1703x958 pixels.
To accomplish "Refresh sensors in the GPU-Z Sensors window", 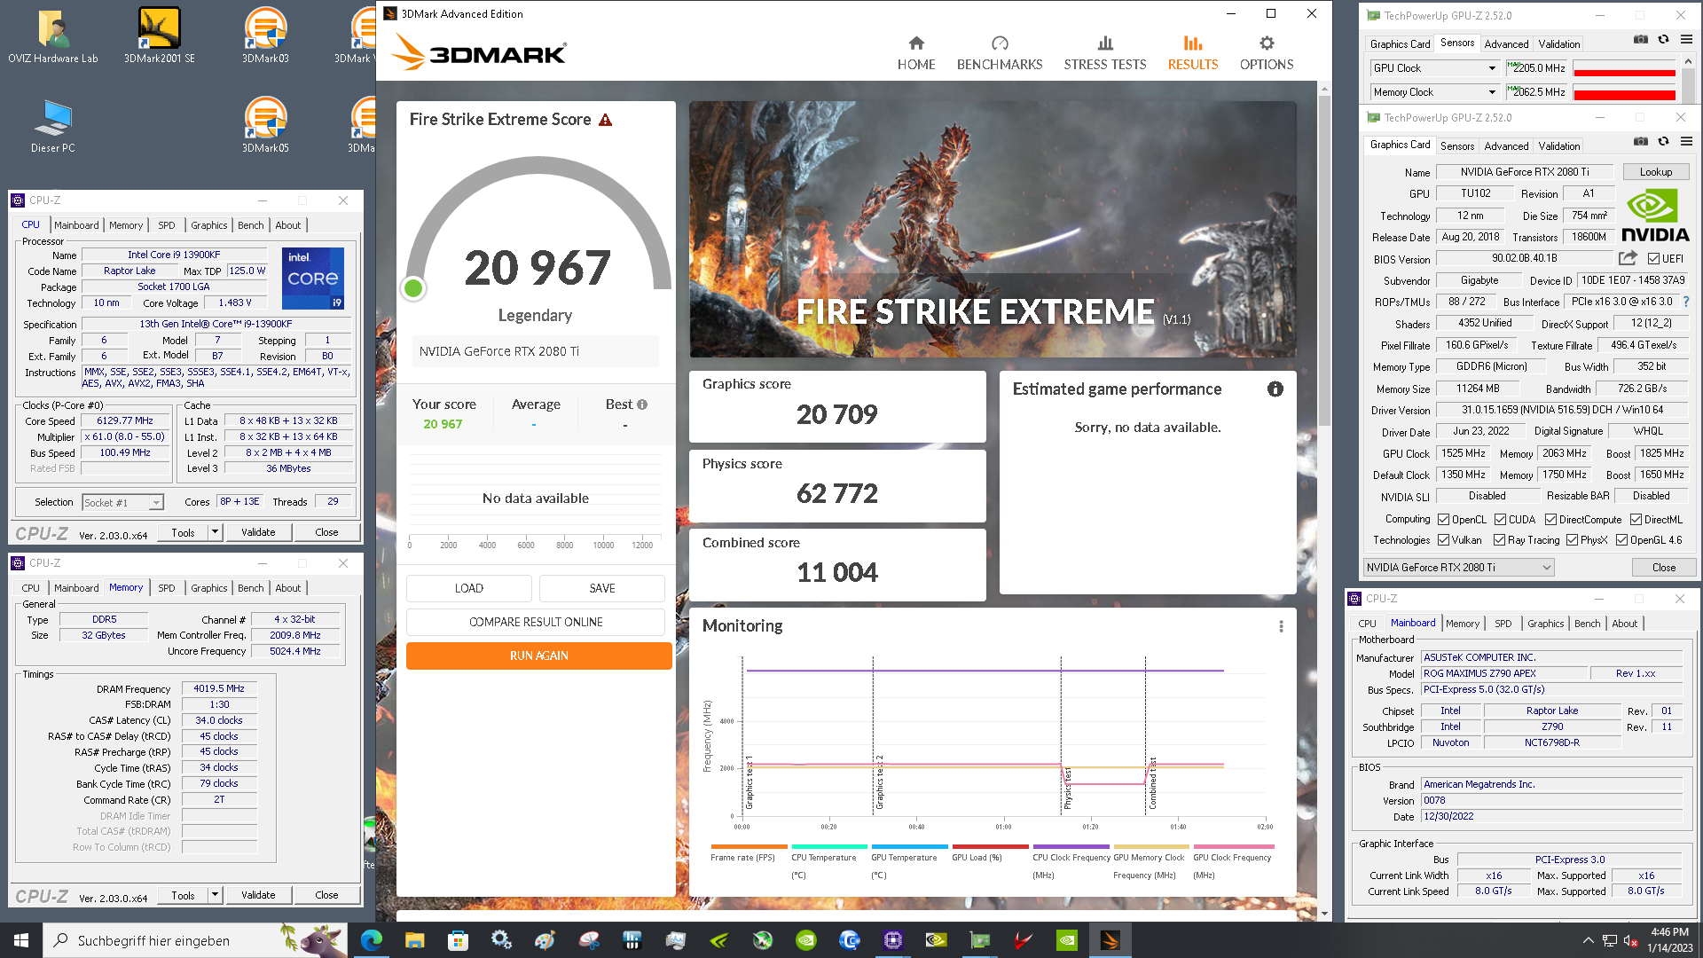I will (x=1664, y=39).
